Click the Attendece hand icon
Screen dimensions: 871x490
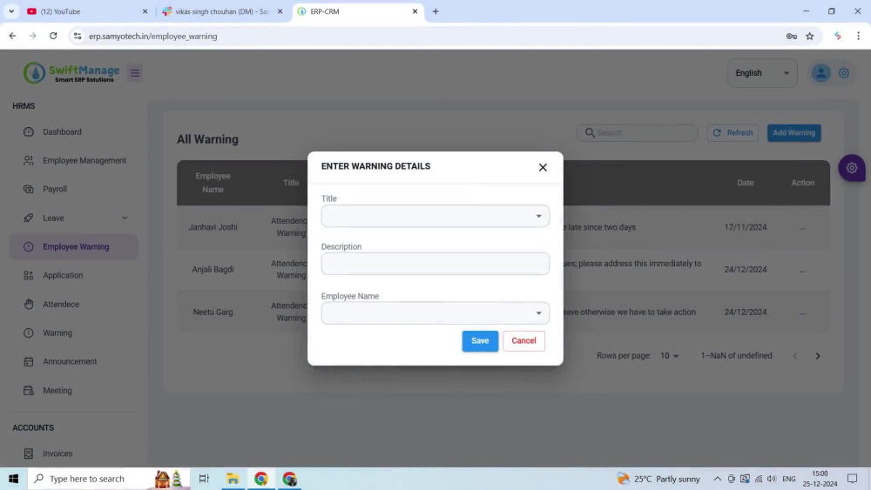tap(29, 304)
